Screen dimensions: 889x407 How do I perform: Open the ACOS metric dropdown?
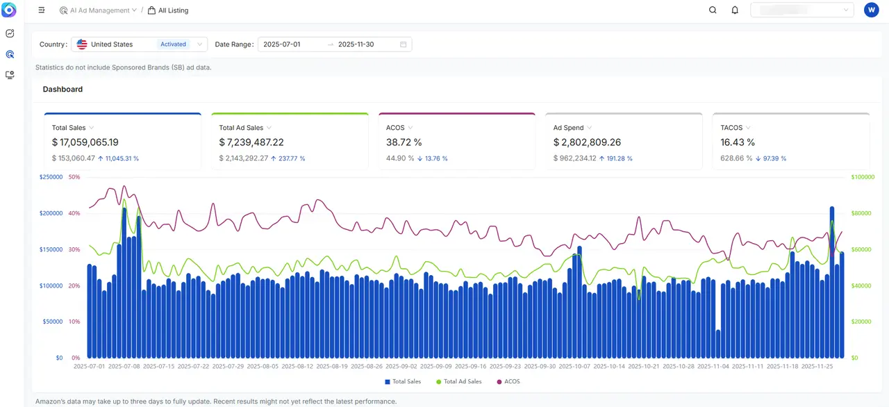pyautogui.click(x=411, y=128)
